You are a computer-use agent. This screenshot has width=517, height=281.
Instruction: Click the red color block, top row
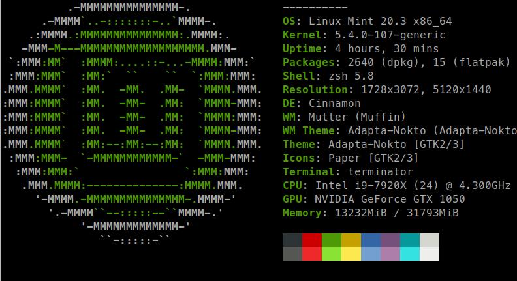point(312,240)
